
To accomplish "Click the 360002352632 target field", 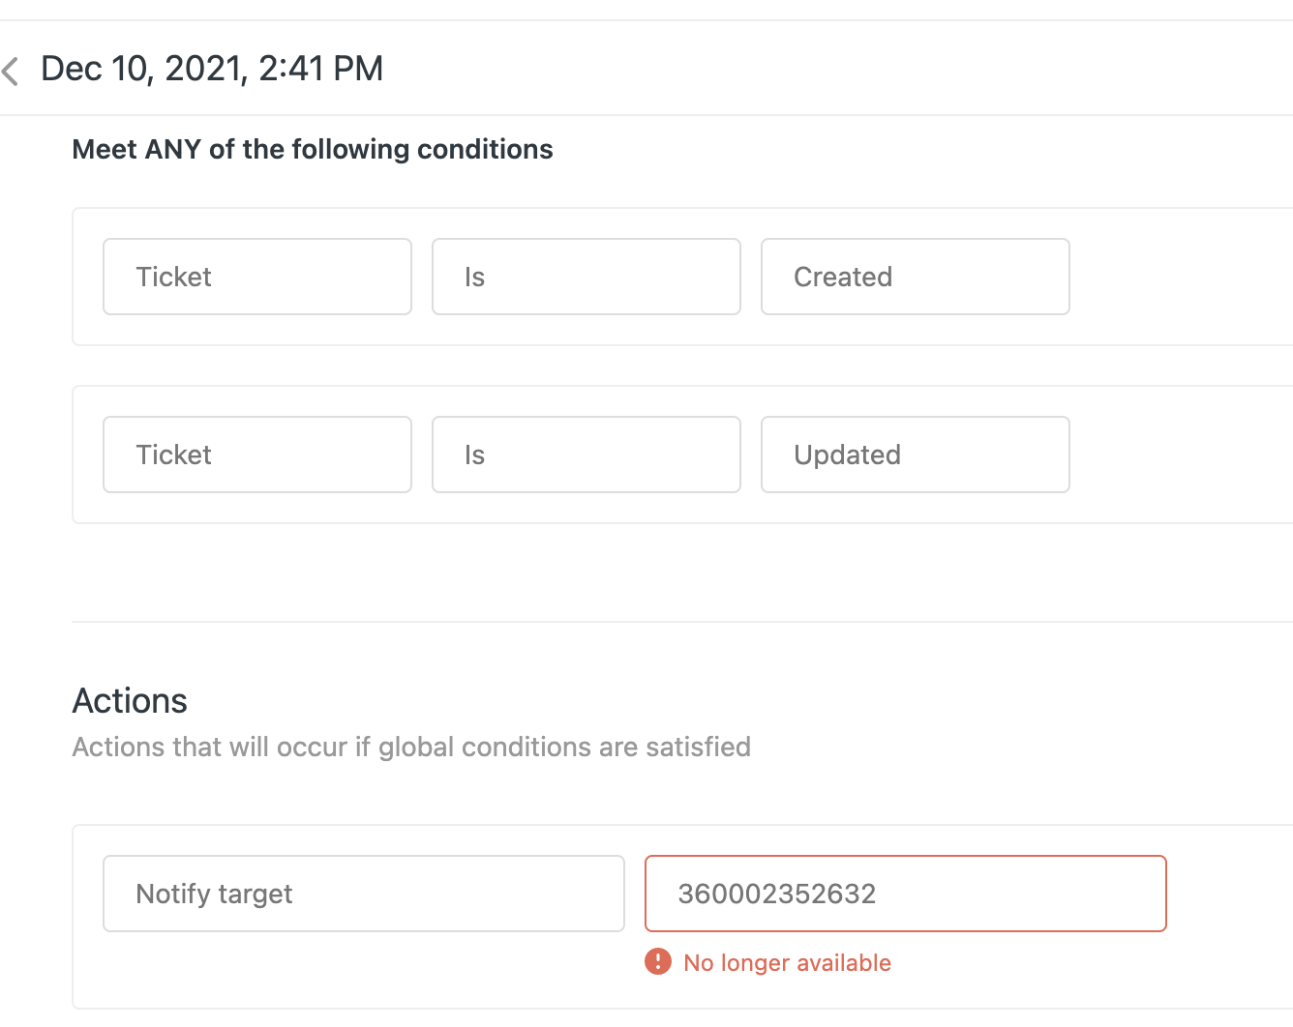I will click(x=905, y=894).
